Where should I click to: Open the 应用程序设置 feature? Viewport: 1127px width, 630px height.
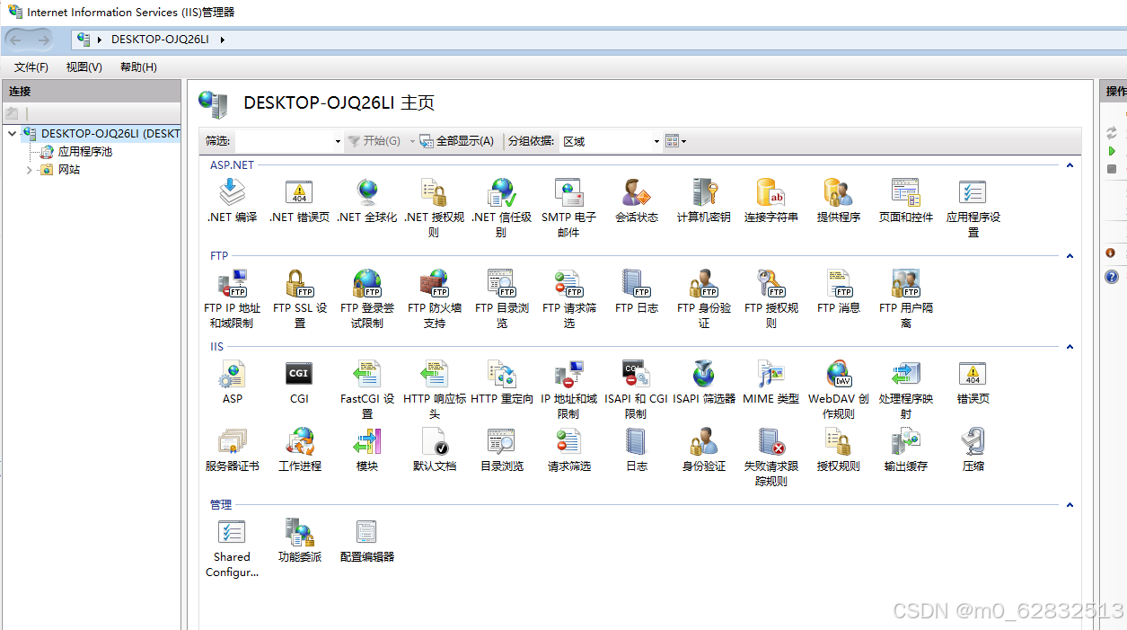[973, 208]
